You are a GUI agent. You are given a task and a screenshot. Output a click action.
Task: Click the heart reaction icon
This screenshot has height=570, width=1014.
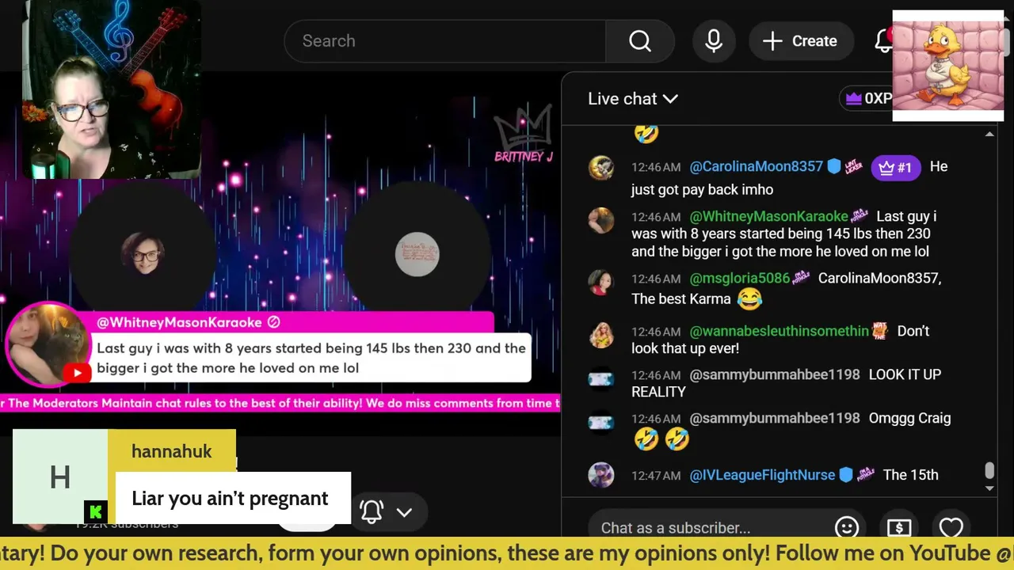pos(951,527)
